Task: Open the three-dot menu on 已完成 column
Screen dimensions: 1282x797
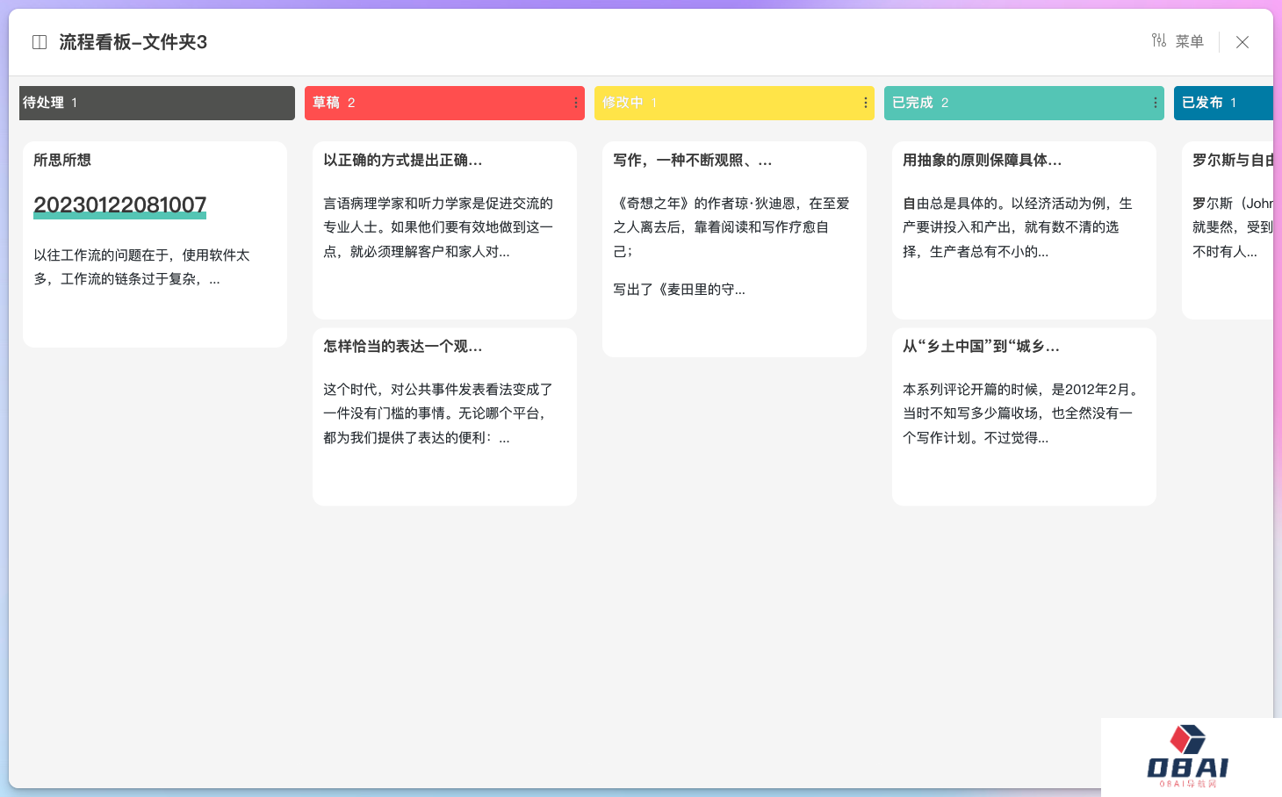Action: (1155, 103)
